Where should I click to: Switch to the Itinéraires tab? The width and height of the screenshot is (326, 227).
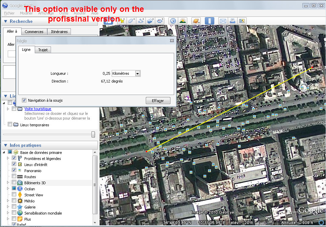[x=59, y=32]
